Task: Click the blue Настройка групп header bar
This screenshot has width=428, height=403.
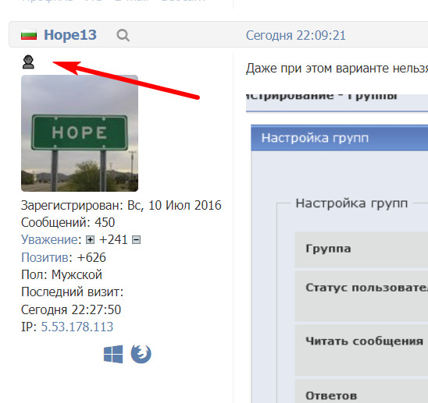Action: [x=339, y=138]
